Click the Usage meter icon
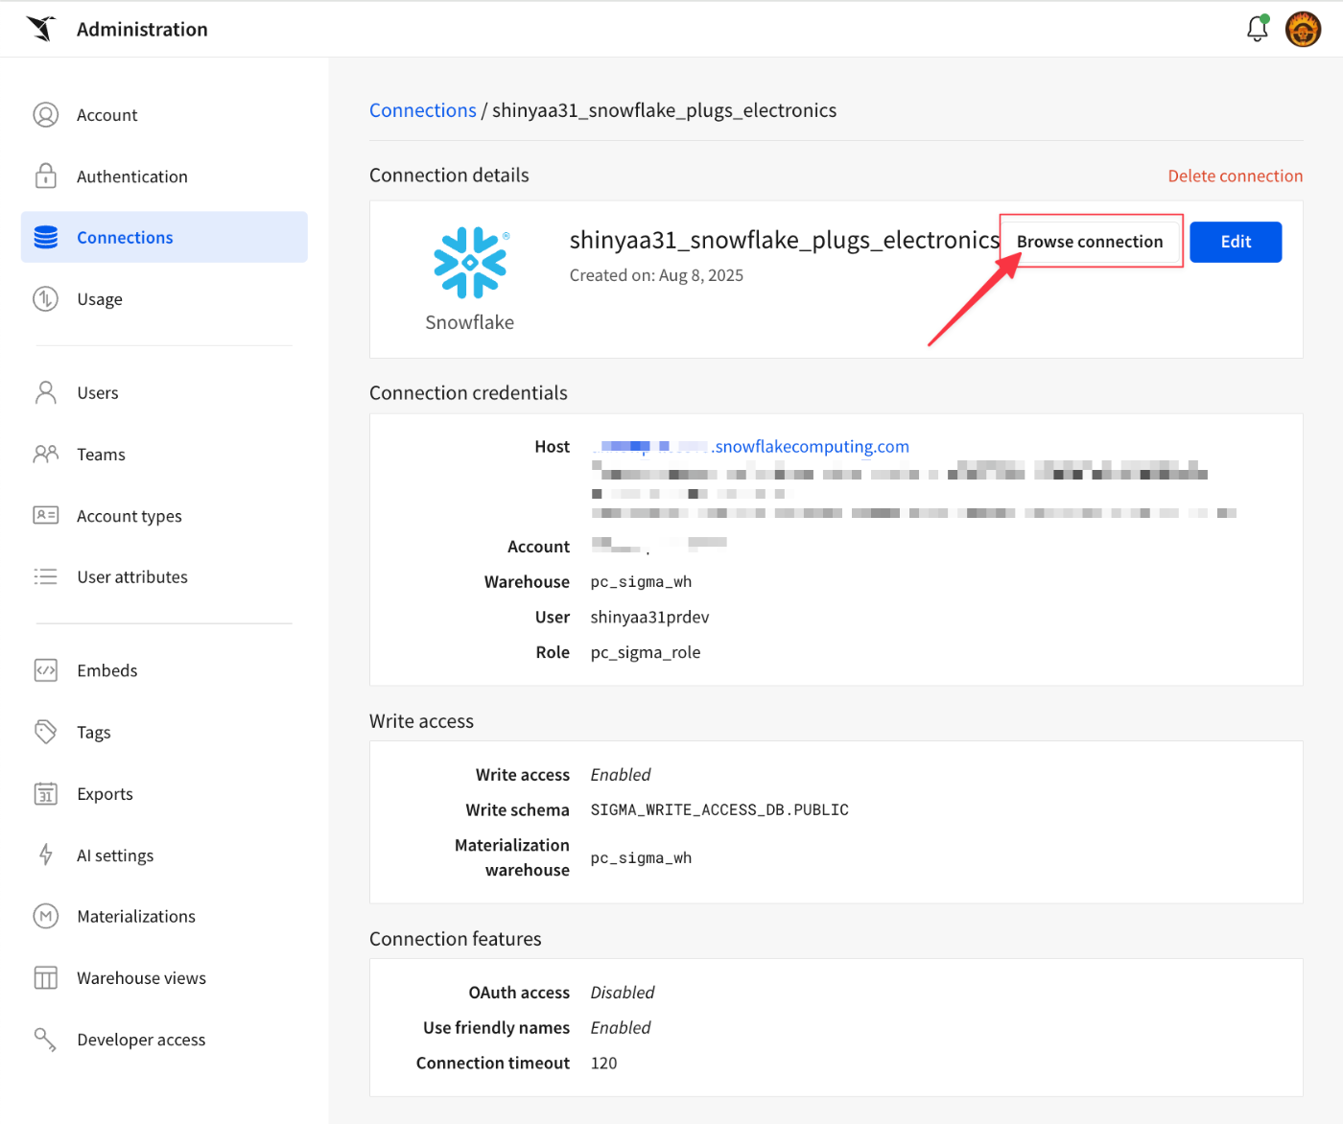Screen dimensions: 1343x1124 point(46,299)
